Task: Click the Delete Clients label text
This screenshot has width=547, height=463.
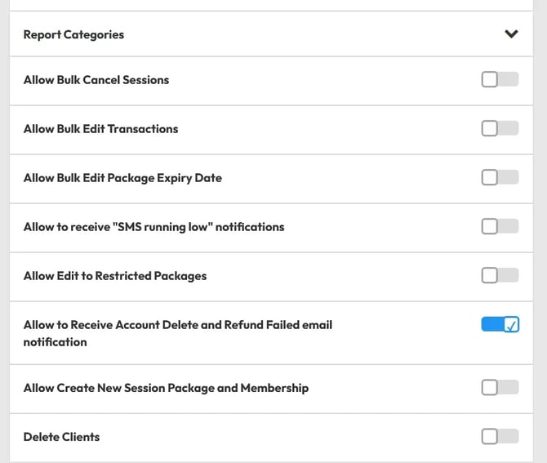Action: [61, 437]
